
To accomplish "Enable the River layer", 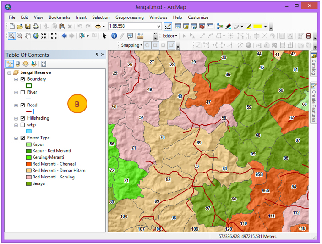I will click(23, 92).
